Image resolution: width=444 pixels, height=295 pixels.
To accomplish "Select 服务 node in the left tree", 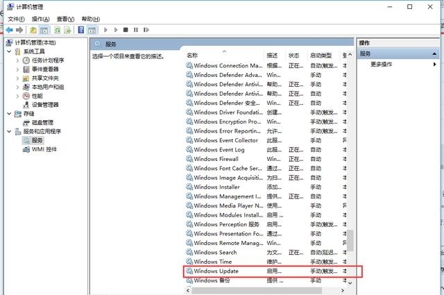I will point(37,140).
